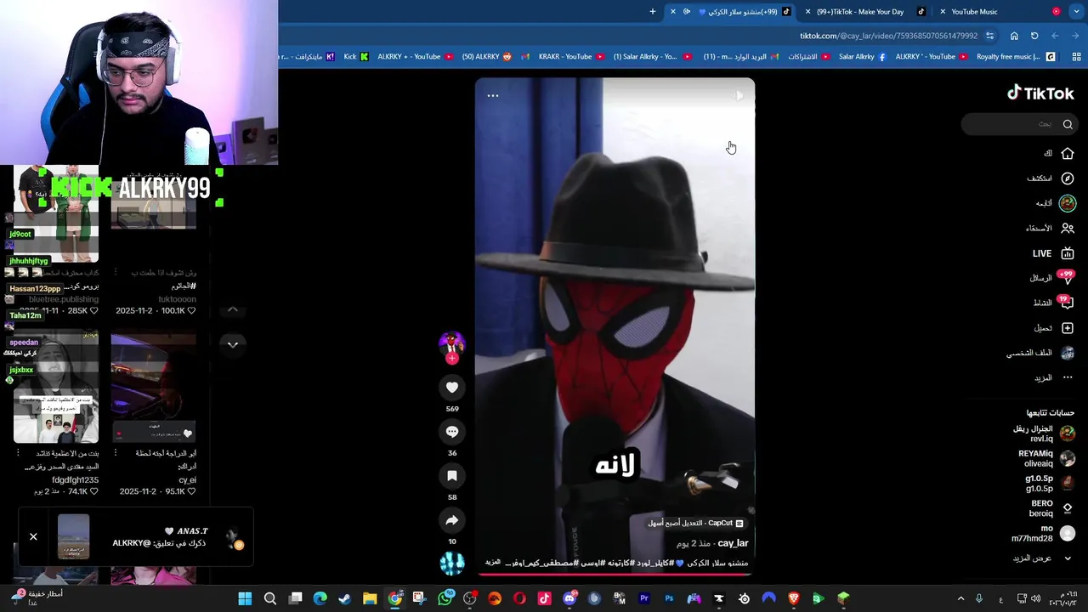Screen dimensions: 1088x612
Task: Reload the page in the browser toolbar
Action: point(1034,36)
